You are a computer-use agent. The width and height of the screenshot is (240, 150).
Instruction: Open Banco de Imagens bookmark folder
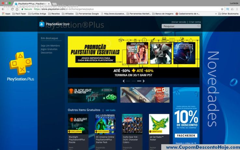coord(163,14)
